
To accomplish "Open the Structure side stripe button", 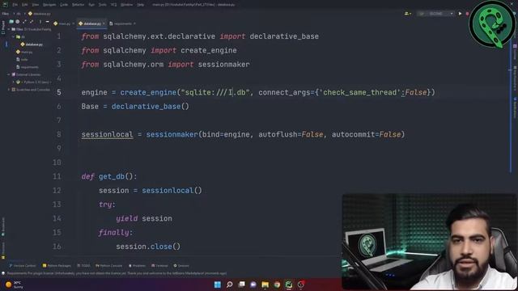I will click(3, 251).
